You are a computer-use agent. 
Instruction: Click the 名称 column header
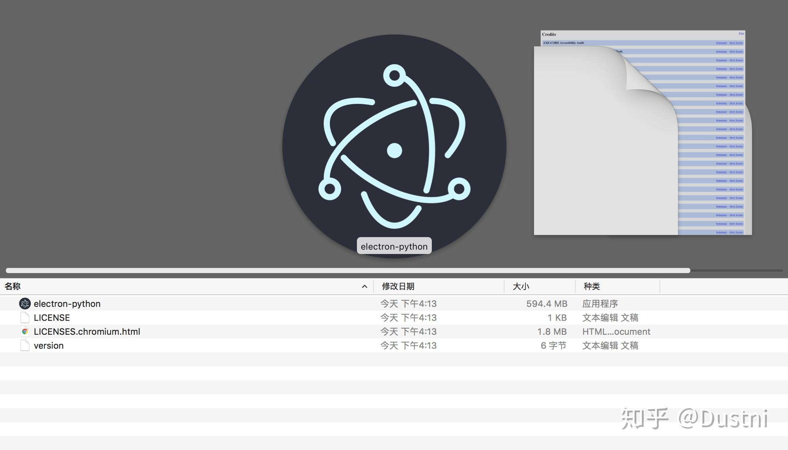click(11, 286)
